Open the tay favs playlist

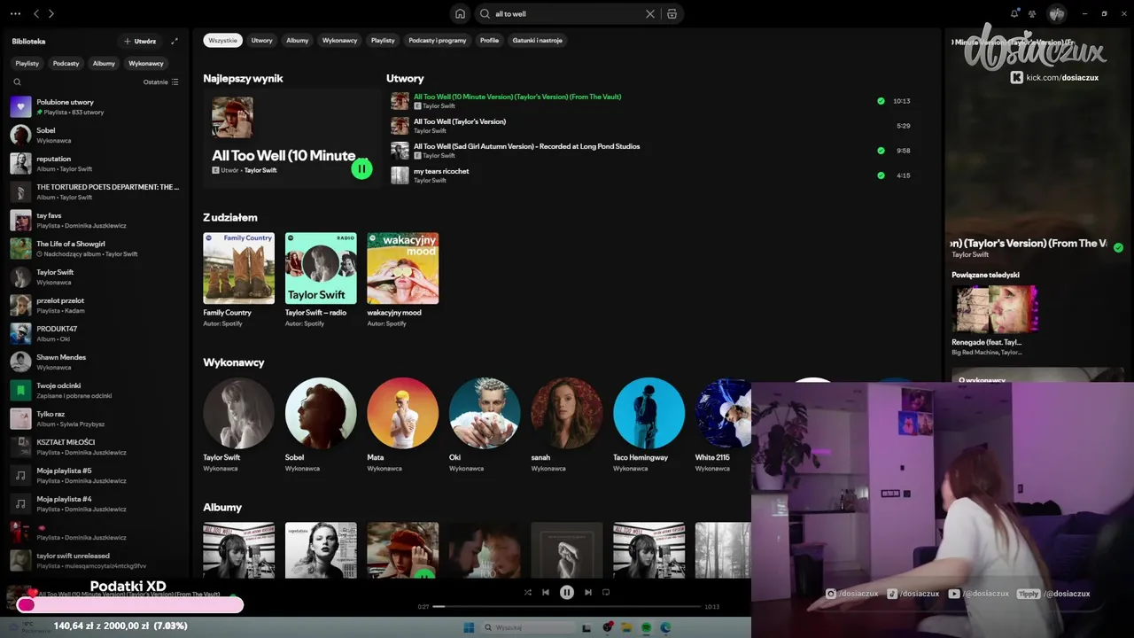click(x=96, y=220)
